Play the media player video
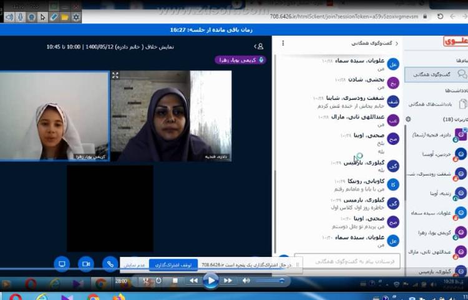 (211, 281)
